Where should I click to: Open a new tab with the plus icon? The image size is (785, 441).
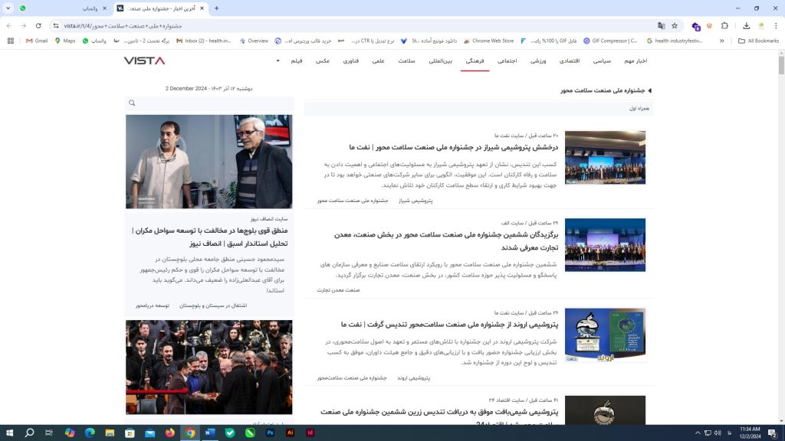216,8
